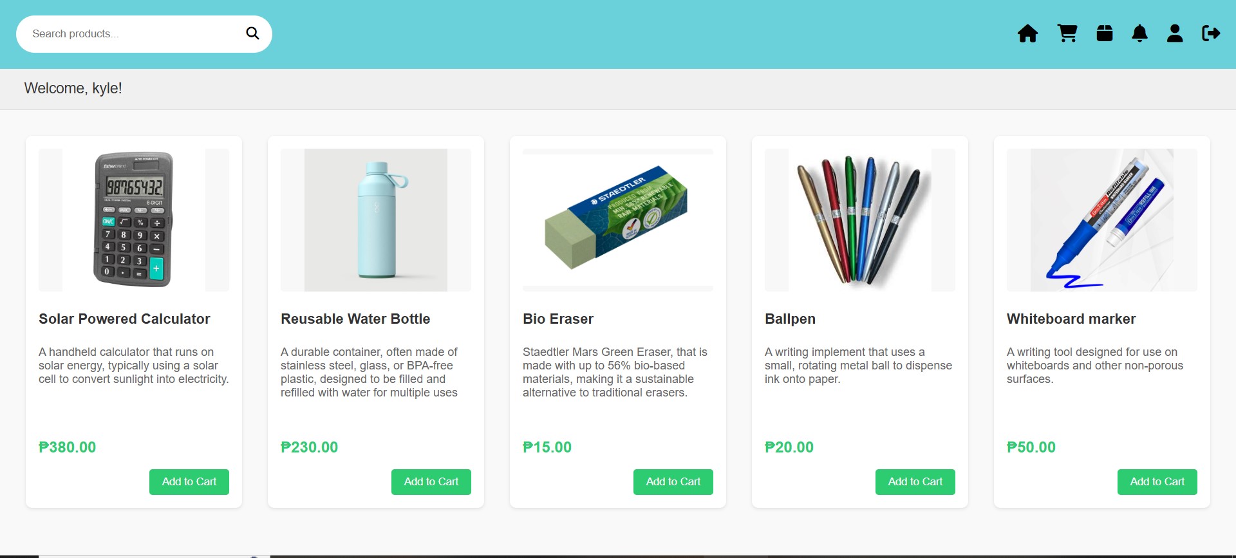
Task: Add Reusable Water Bottle to cart
Action: click(431, 482)
